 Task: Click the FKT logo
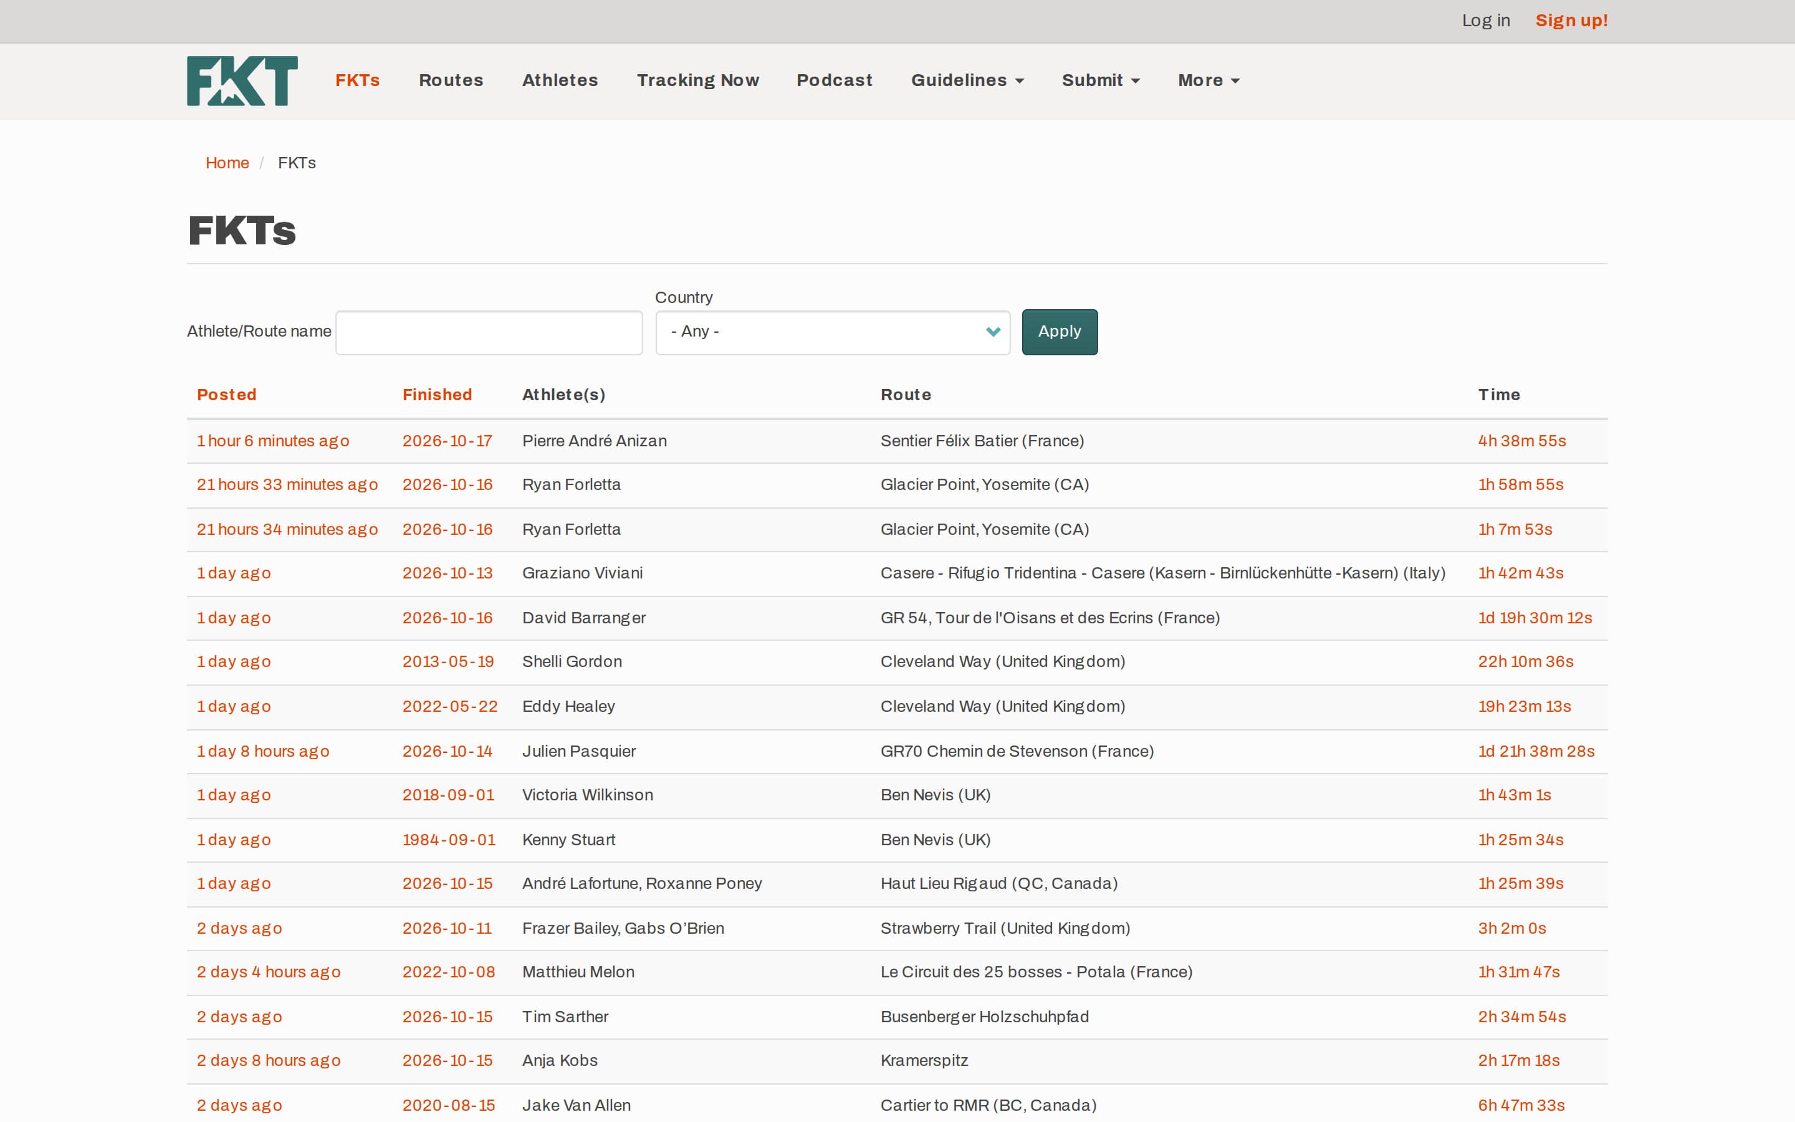[242, 81]
